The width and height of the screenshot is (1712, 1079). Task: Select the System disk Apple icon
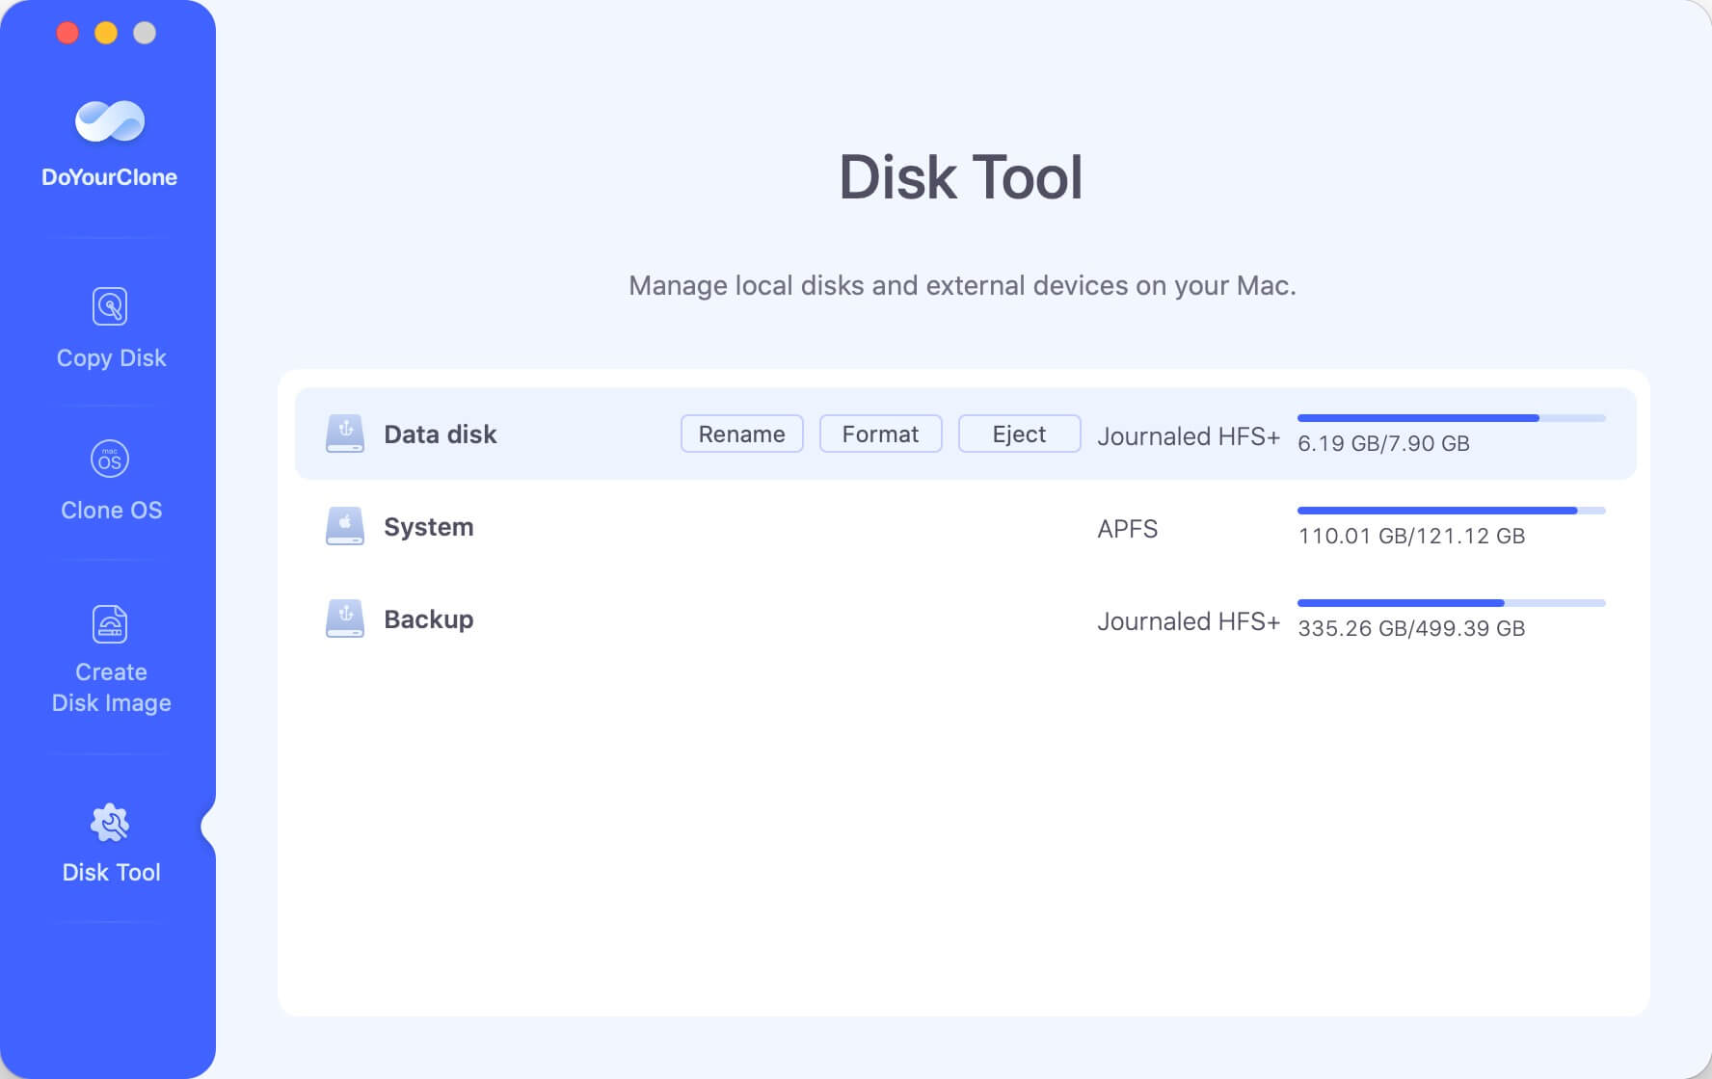coord(344,526)
